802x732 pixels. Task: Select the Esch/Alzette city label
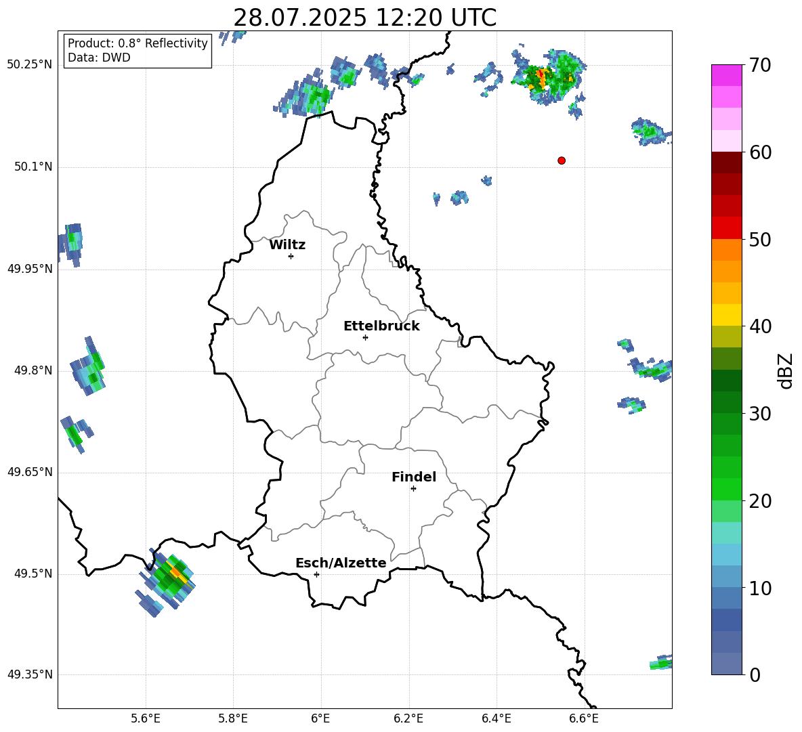pos(341,563)
